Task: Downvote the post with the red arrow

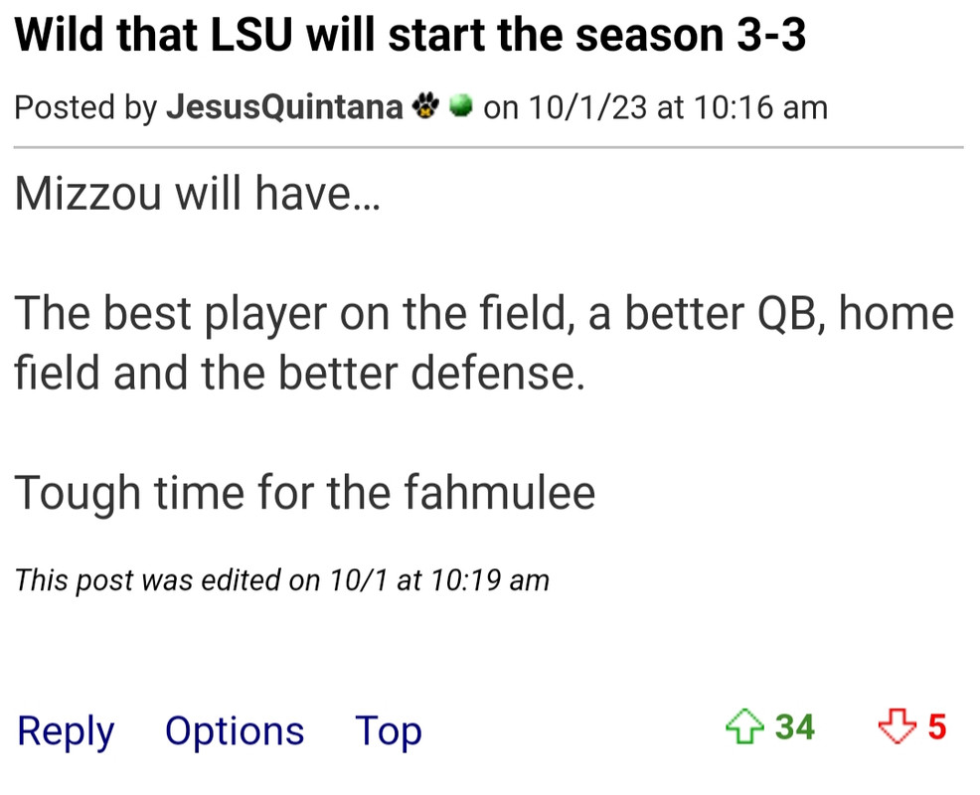Action: (898, 726)
